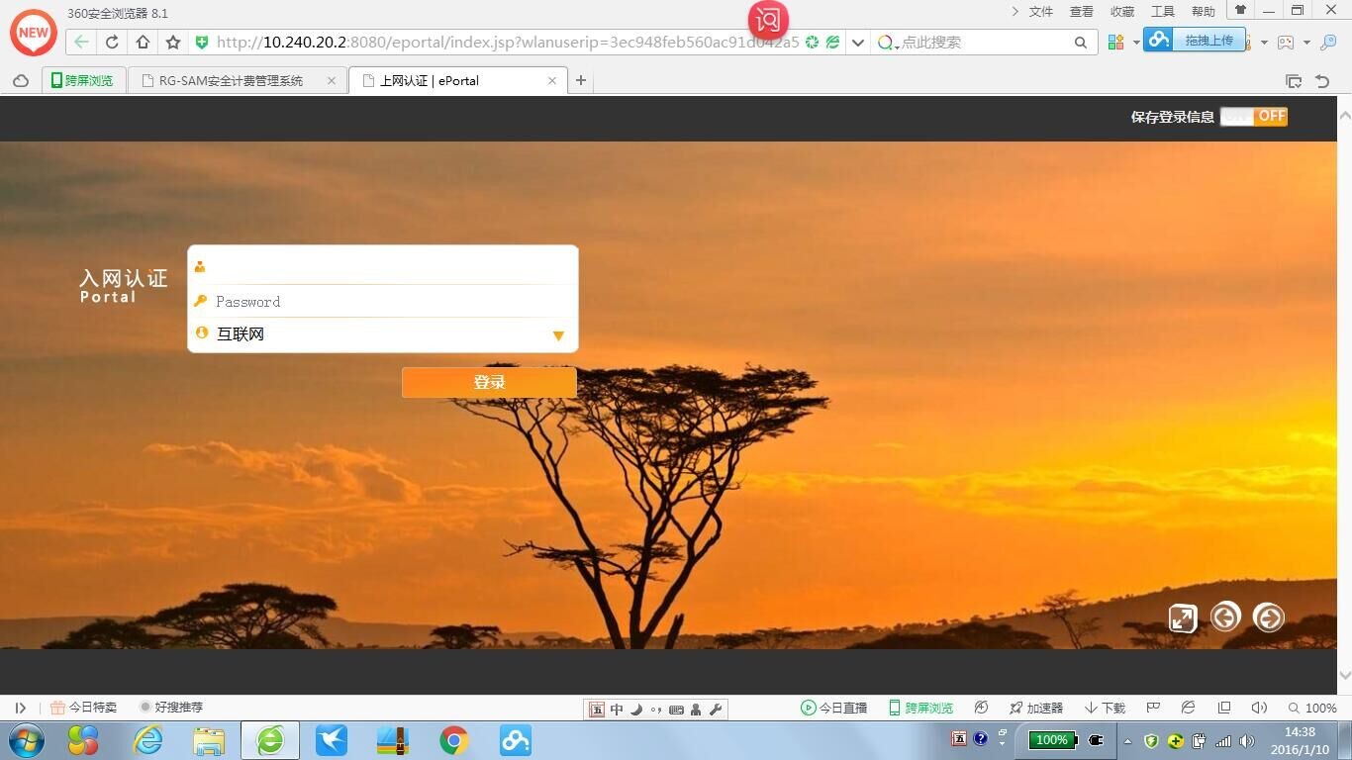
Task: Open the 互联网 service dropdown arrow
Action: 558,335
